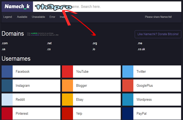The width and height of the screenshot is (183, 120).
Task: Click the Instagram dark blue tile
Action: [x=7, y=86]
